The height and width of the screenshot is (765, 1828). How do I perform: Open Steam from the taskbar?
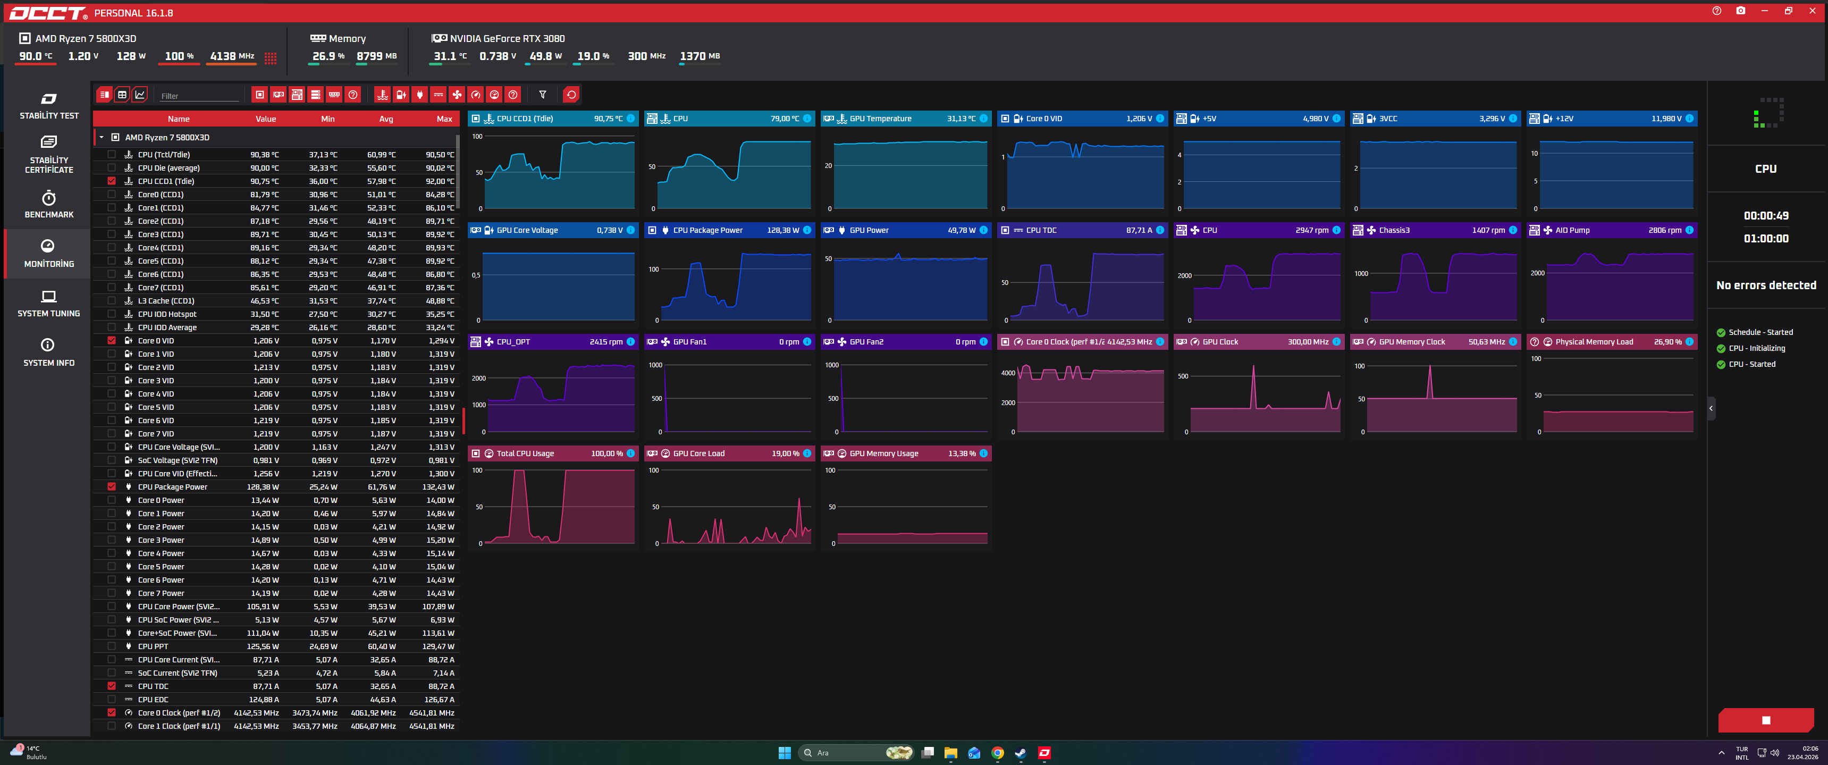pos(1021,753)
